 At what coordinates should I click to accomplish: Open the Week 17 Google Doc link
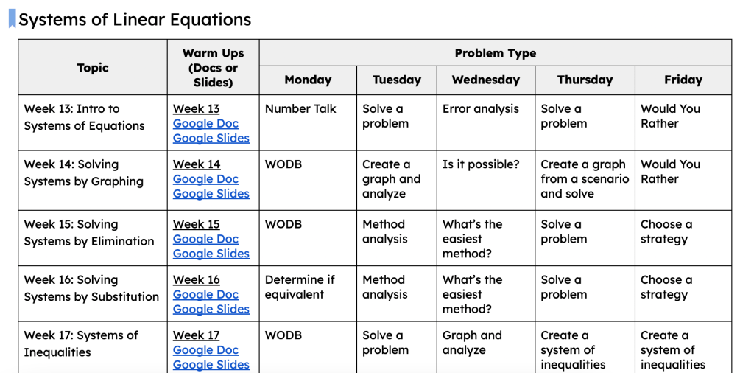pos(205,350)
